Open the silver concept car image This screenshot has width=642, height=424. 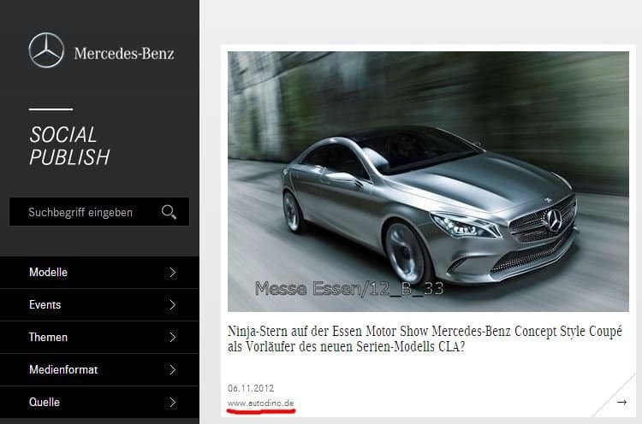pos(428,181)
